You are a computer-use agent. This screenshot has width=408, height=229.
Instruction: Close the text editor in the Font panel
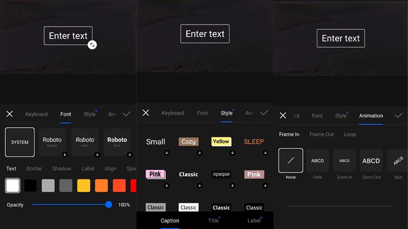[x=10, y=114]
